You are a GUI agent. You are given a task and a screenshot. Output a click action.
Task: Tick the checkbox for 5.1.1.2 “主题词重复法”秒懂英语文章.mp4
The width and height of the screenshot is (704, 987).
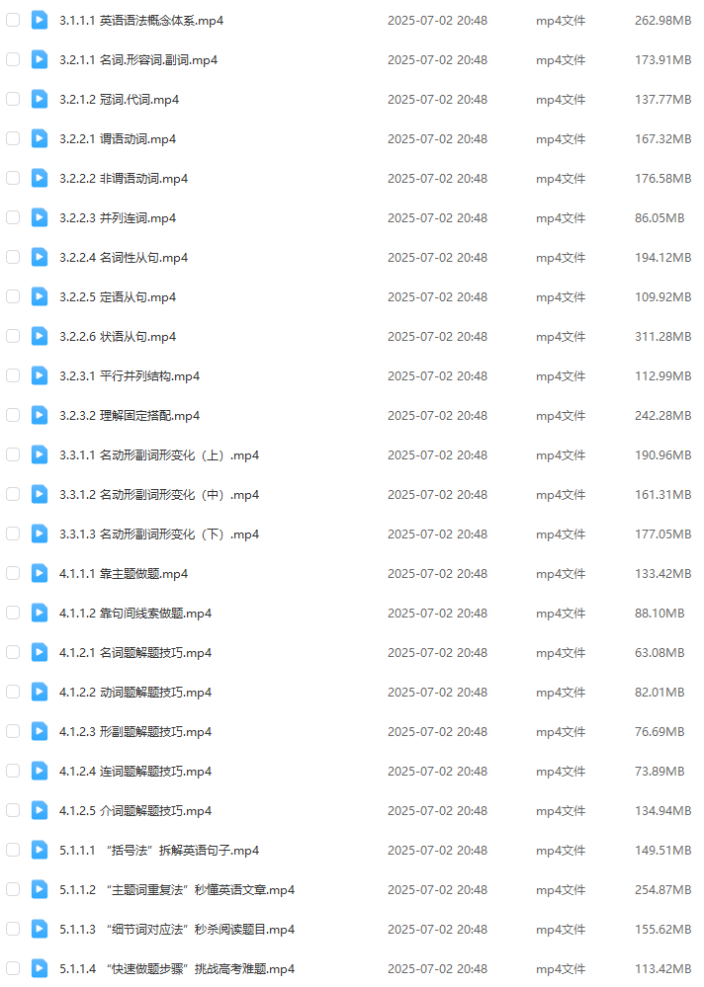click(x=13, y=889)
